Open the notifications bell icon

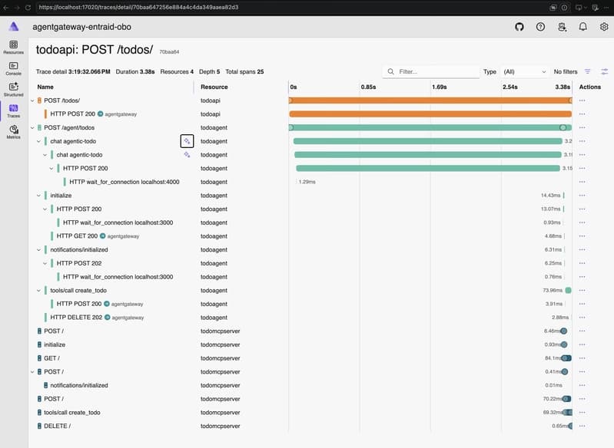(x=583, y=27)
